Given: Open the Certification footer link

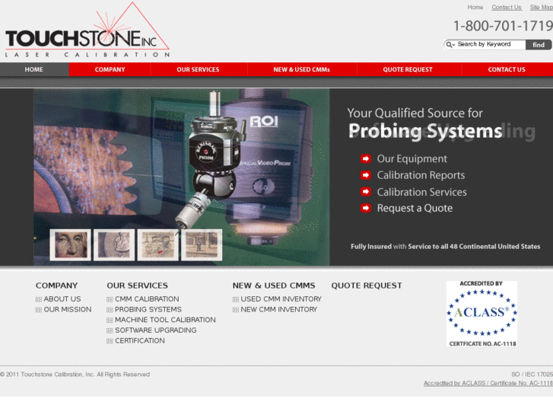Looking at the screenshot, I should pos(140,341).
